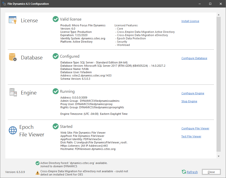Click the Epoch File Viewer globe icon
This screenshot has width=226, height=178.
click(13, 131)
